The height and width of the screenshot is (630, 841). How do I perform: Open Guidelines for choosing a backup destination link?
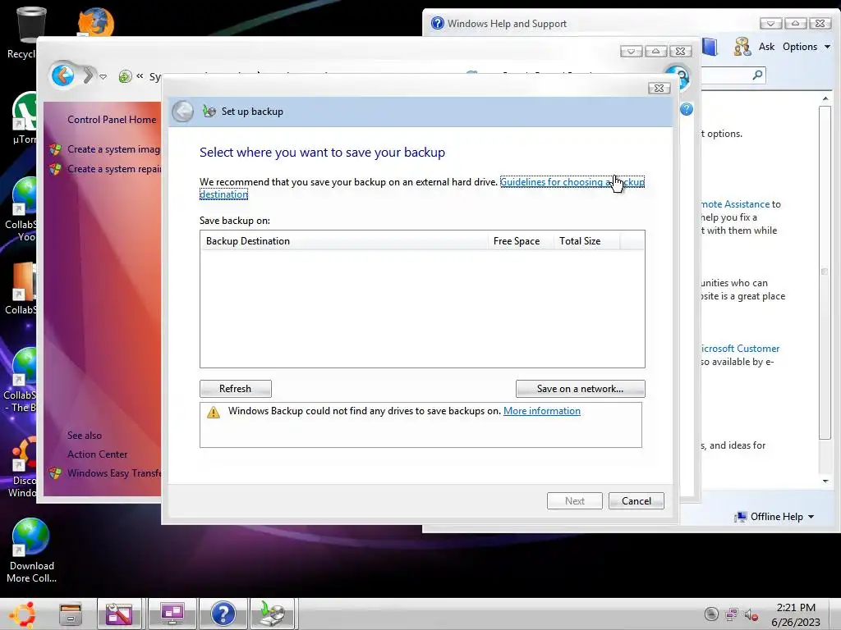[572, 182]
